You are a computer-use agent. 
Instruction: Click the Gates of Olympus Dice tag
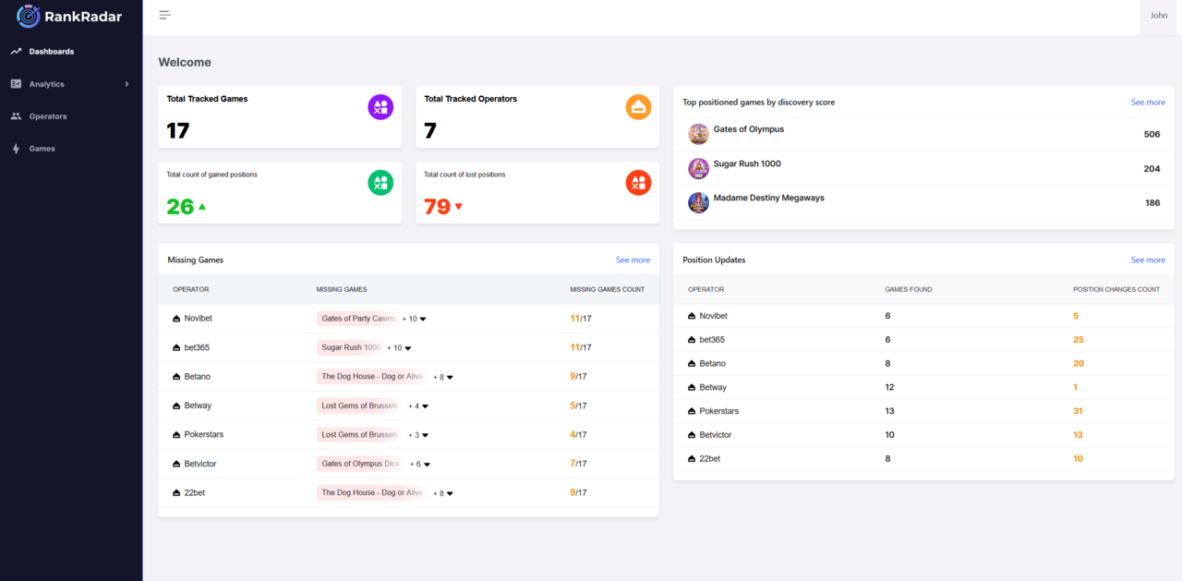point(361,465)
